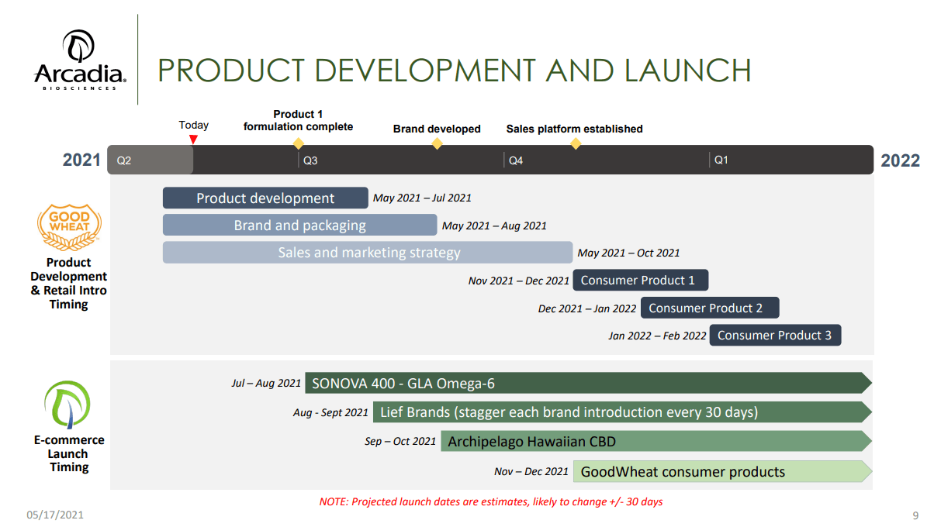Click the 'Jan 2022 – Feb 2022' date text
This screenshot has width=934, height=527.
click(657, 336)
